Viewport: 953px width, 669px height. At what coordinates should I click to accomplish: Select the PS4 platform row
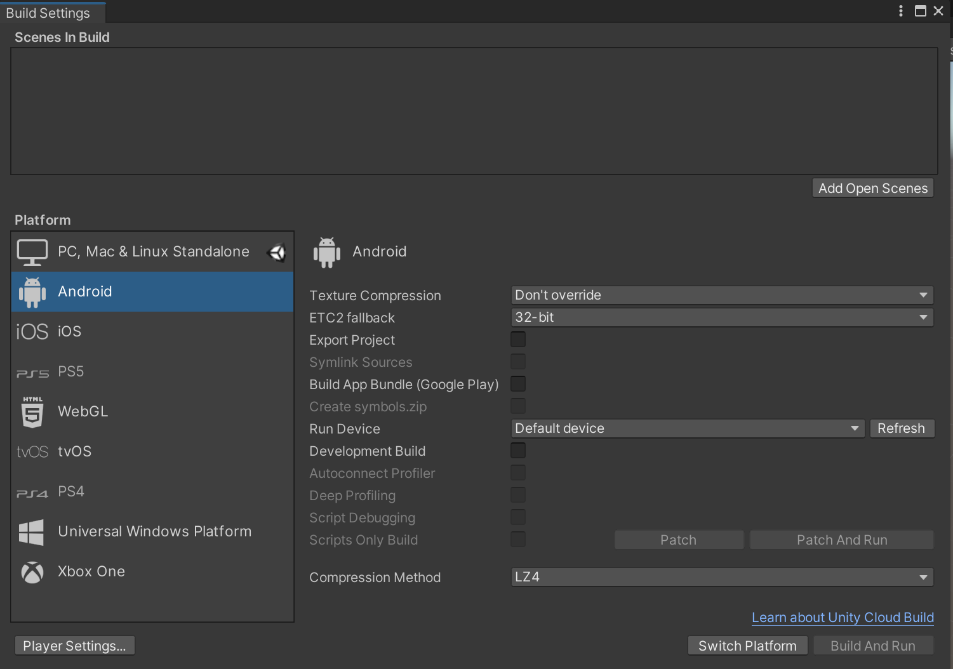[152, 492]
